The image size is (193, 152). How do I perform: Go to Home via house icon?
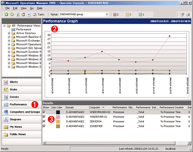click(x=23, y=14)
